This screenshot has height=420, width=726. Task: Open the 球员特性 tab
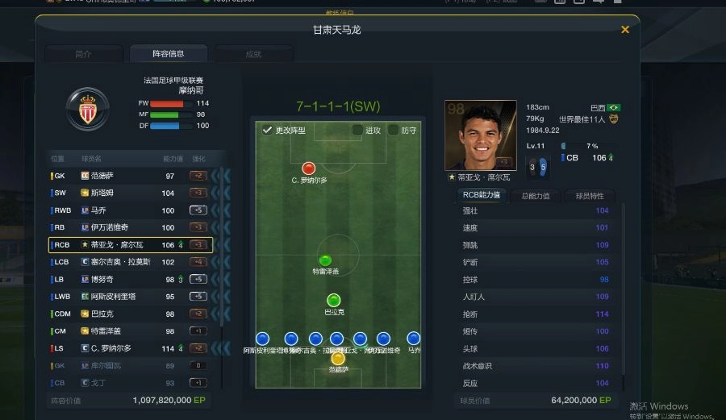coord(590,196)
